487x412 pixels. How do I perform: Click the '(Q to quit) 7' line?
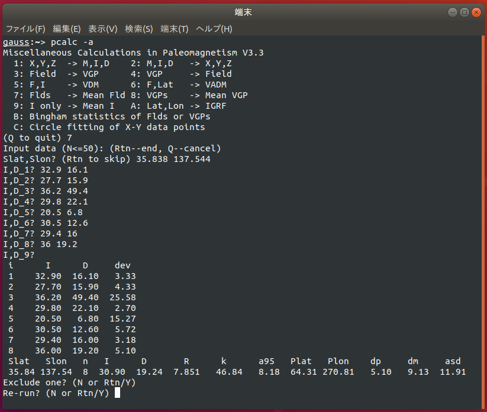[38, 138]
